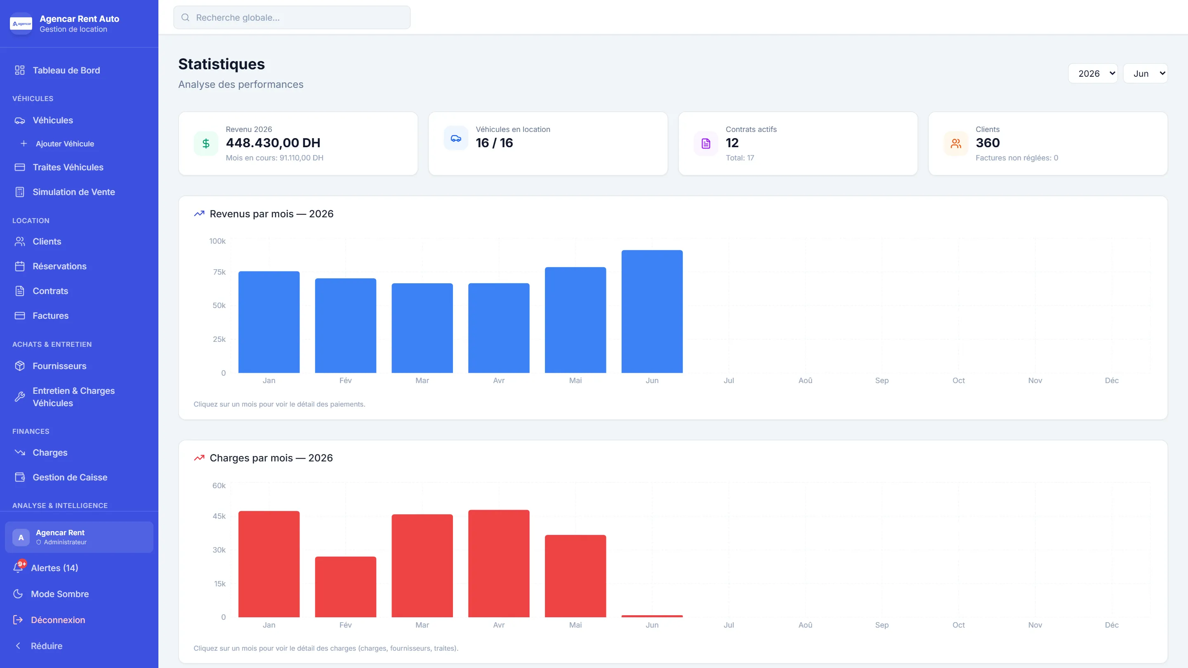Open the month dropdown showing Jun

click(x=1146, y=74)
